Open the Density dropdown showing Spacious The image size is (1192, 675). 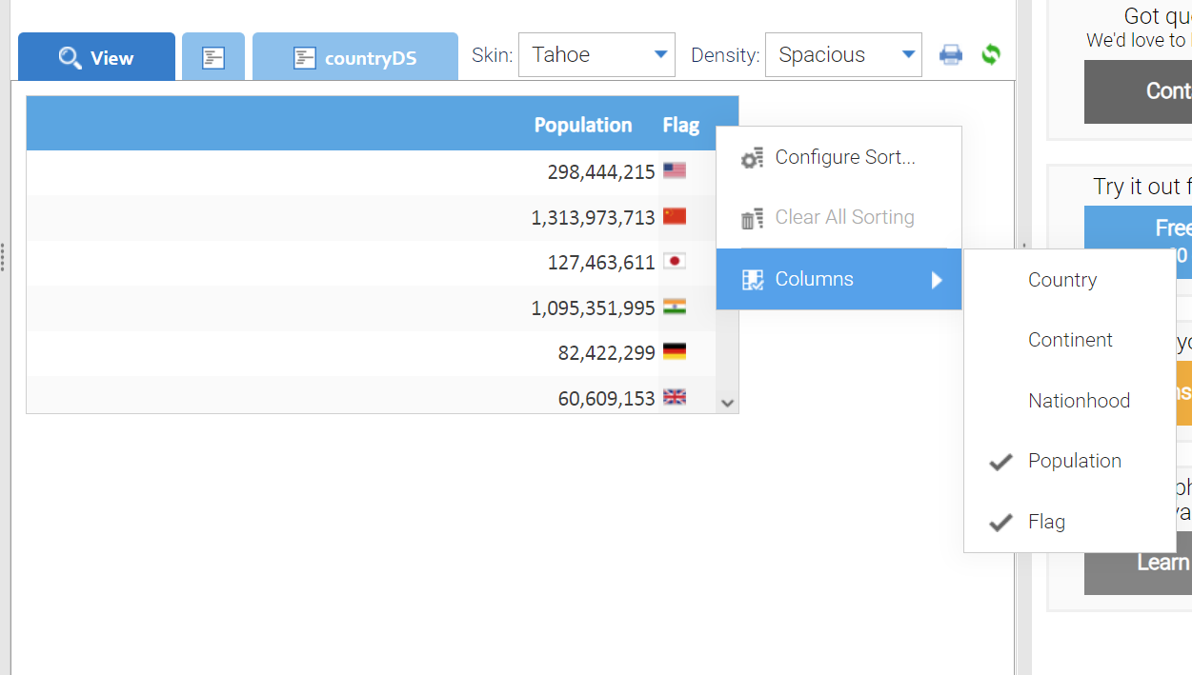[843, 55]
